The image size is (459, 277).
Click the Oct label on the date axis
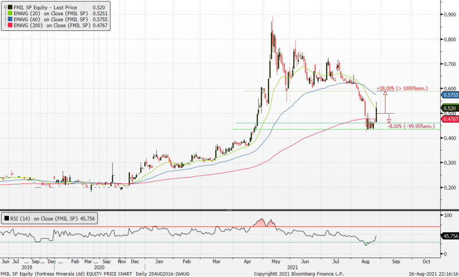427,261
